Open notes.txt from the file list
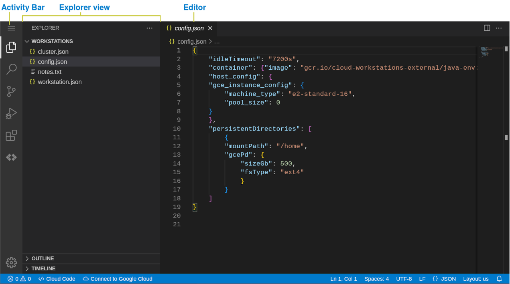510x284 pixels. tap(49, 72)
